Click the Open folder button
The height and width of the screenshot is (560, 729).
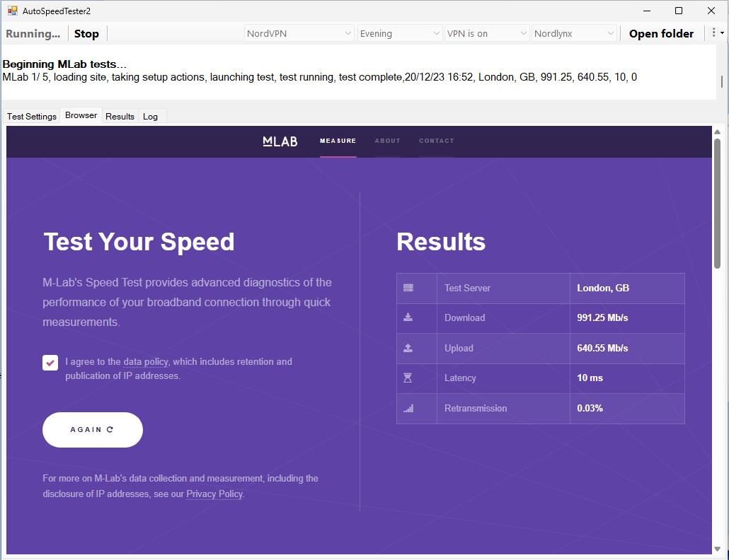click(661, 33)
